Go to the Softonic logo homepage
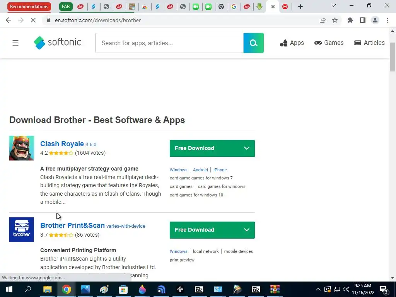 click(x=57, y=43)
